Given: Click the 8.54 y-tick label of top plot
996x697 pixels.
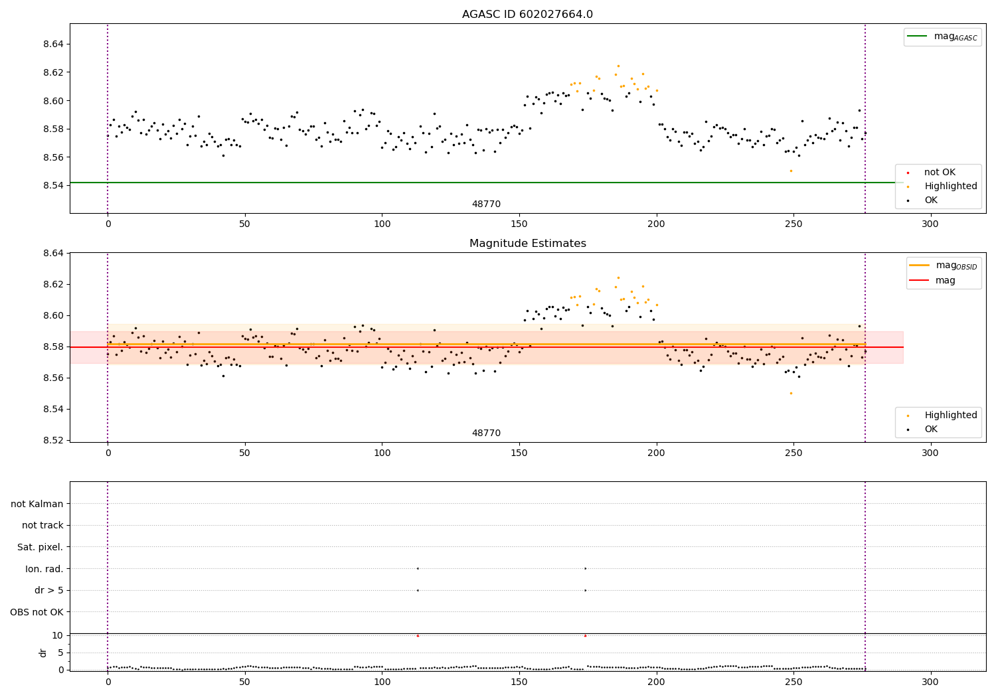Looking at the screenshot, I should (53, 186).
